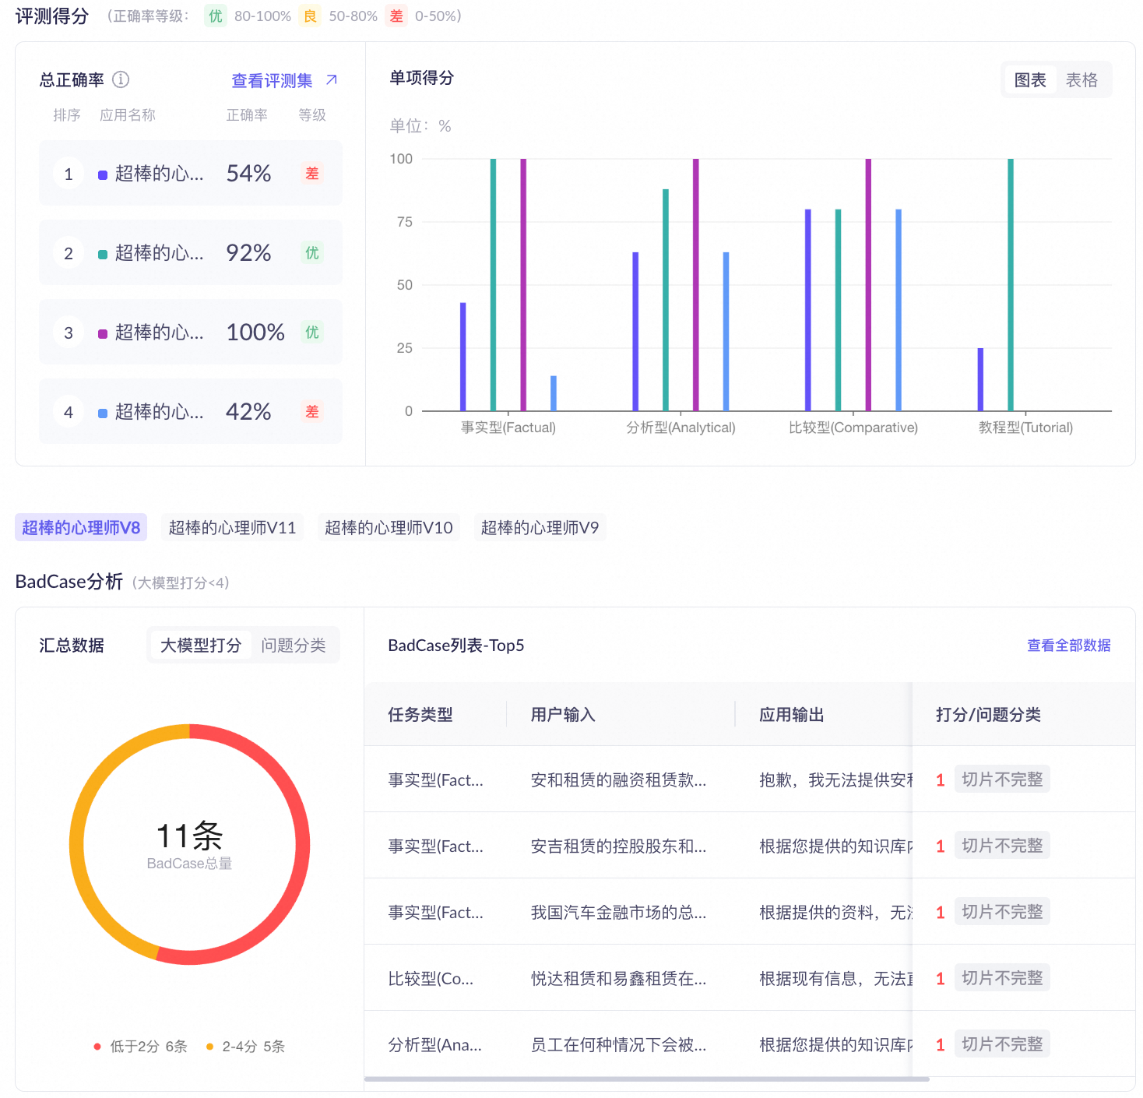The image size is (1143, 1098).
Task: Toggle the 2-4分 5条 legend item
Action: pos(245,1046)
